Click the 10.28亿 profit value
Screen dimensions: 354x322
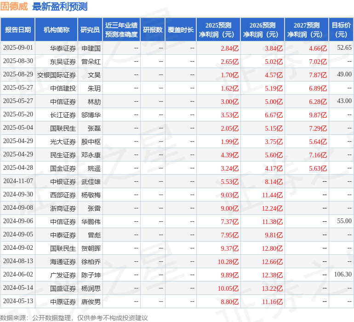pyautogui.click(x=228, y=262)
